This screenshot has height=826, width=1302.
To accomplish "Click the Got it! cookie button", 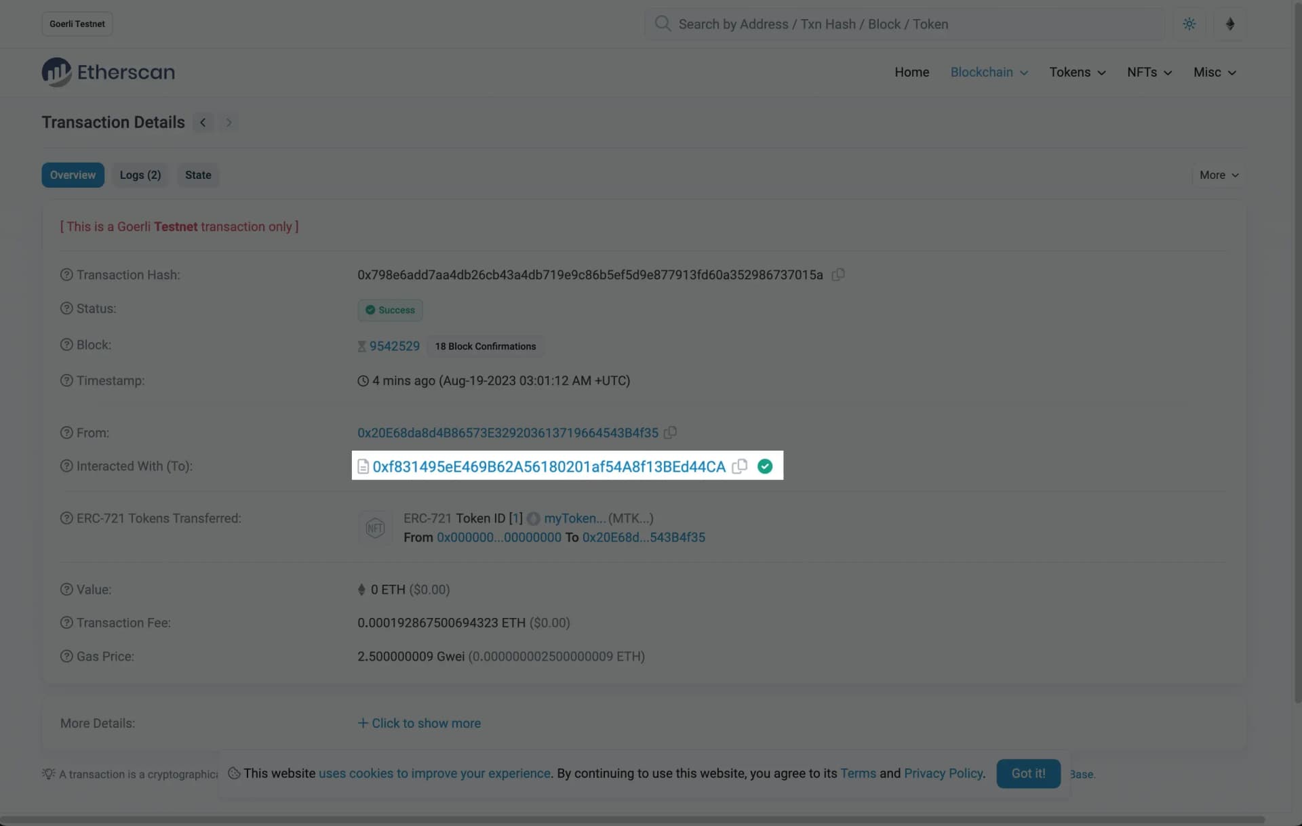I will [1028, 773].
